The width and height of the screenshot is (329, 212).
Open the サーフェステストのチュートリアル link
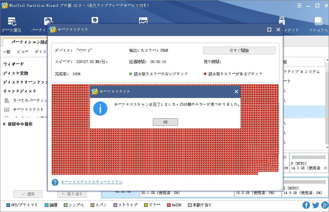pyautogui.click(x=92, y=182)
